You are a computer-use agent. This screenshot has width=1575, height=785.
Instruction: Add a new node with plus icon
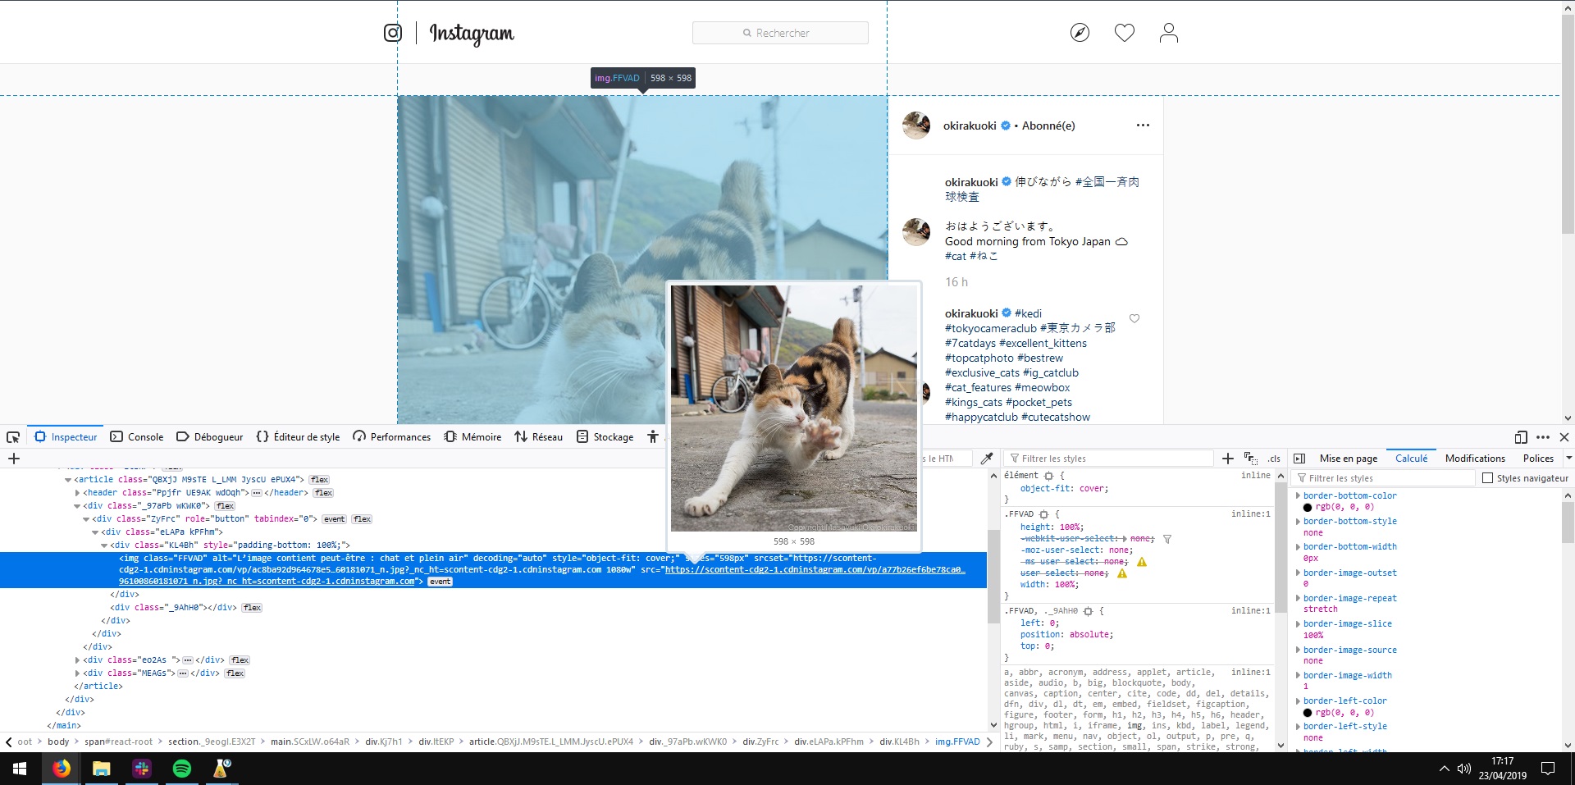tap(14, 459)
